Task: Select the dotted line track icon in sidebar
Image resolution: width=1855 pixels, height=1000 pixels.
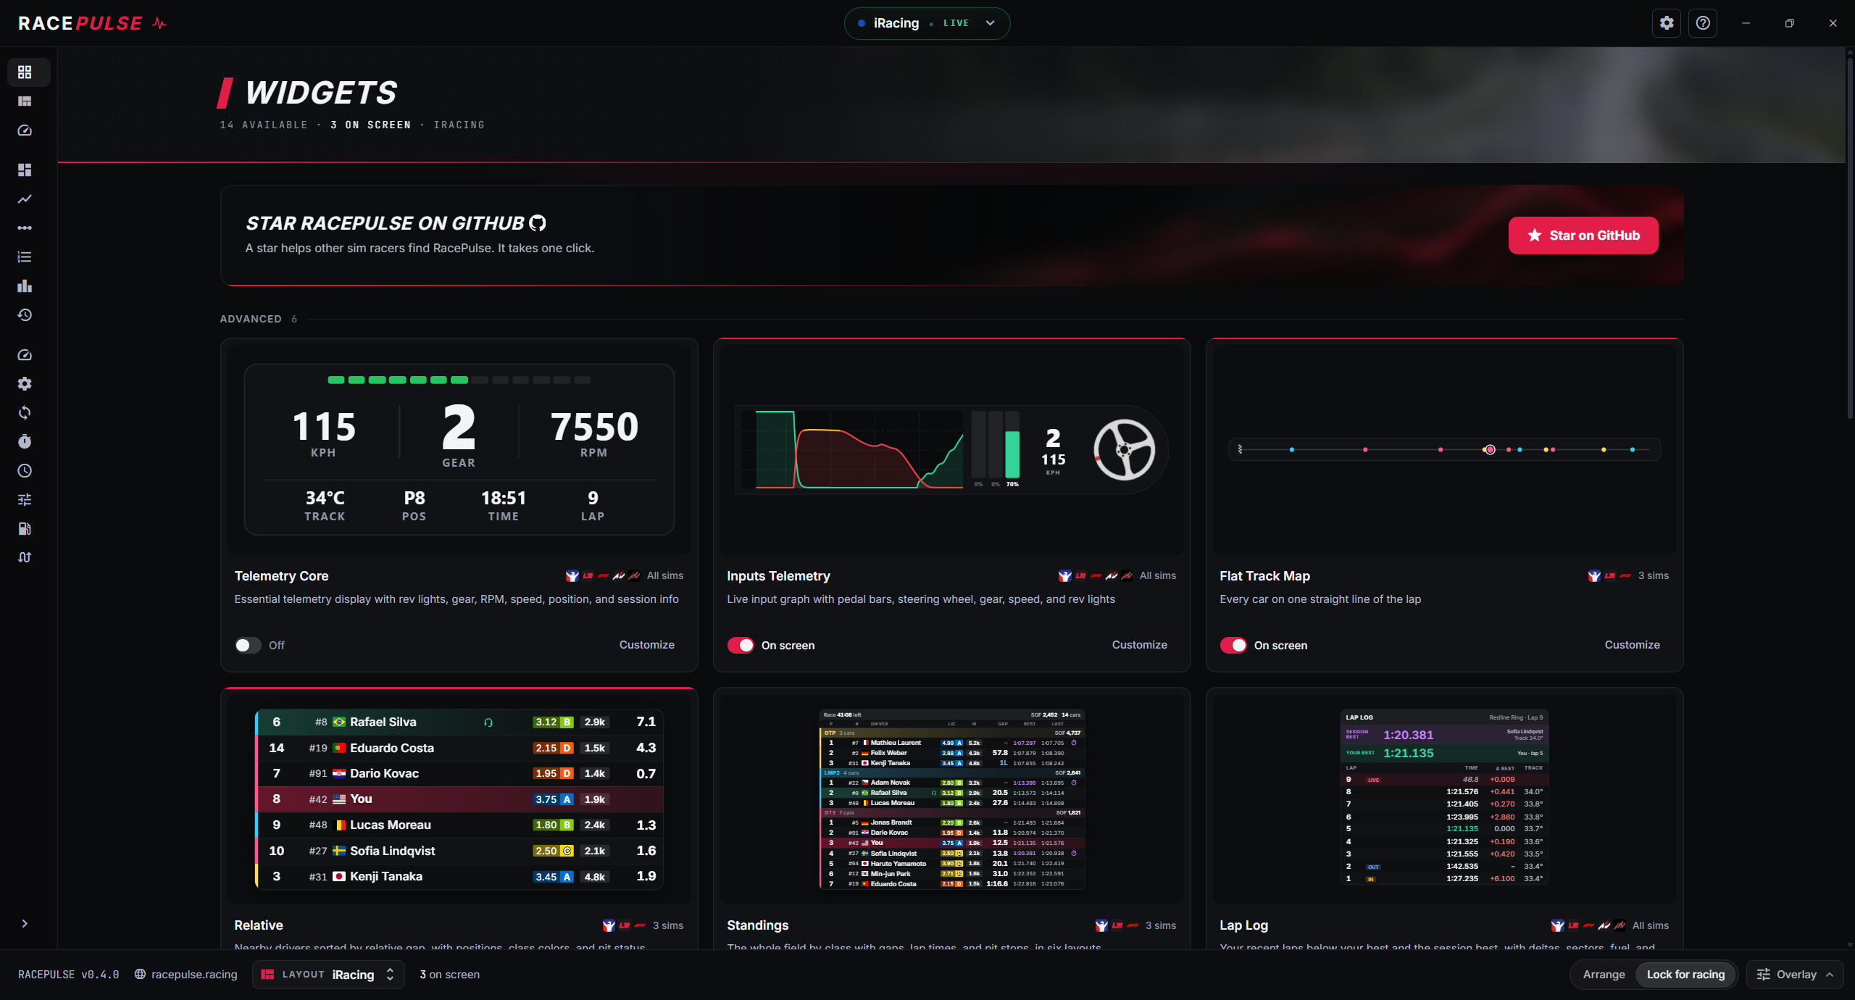Action: pos(25,228)
